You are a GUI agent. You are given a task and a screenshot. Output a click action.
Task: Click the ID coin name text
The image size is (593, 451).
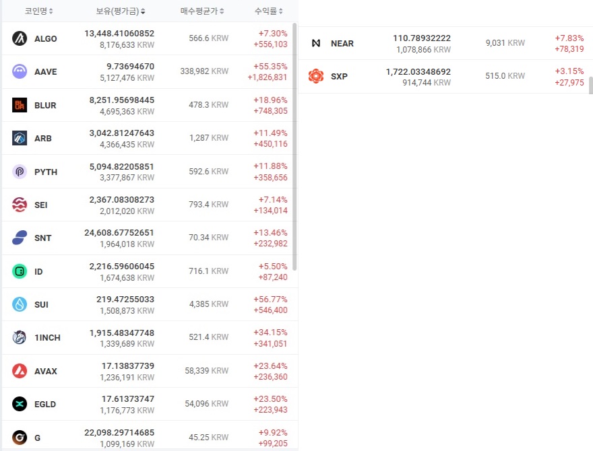point(38,271)
